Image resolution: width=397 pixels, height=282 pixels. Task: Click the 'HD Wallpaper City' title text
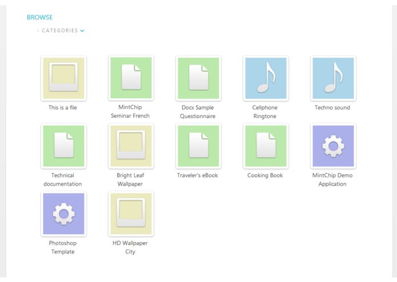pos(130,247)
